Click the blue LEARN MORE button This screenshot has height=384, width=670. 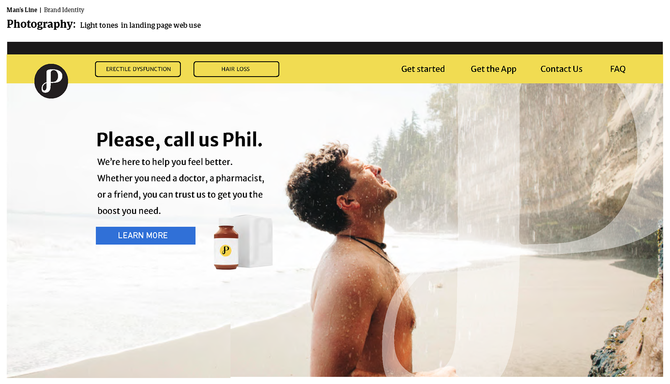coord(146,235)
